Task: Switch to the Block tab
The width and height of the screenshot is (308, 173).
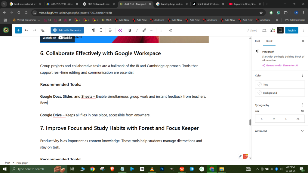Action: coord(269,41)
